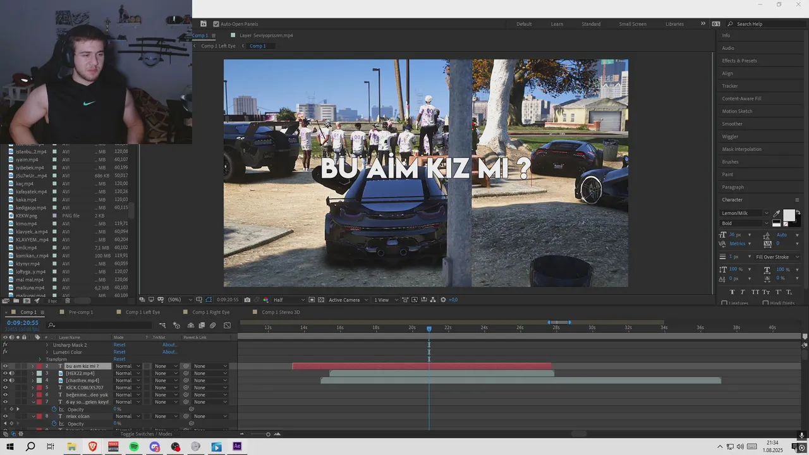Open the font style dropdown Bold

coord(745,223)
